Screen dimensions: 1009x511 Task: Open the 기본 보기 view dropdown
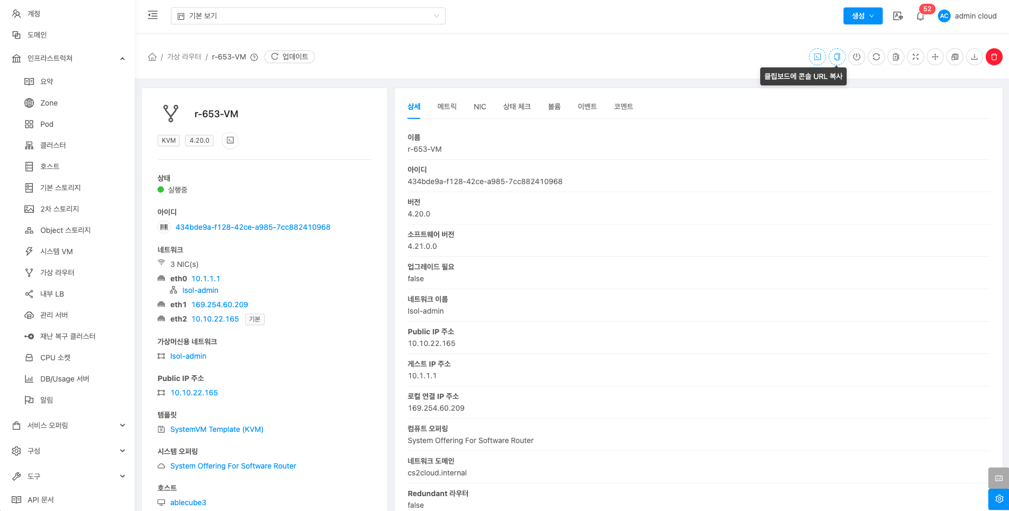click(x=308, y=16)
